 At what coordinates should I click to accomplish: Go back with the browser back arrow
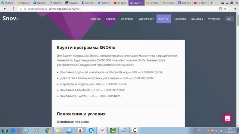[x=5, y=9]
